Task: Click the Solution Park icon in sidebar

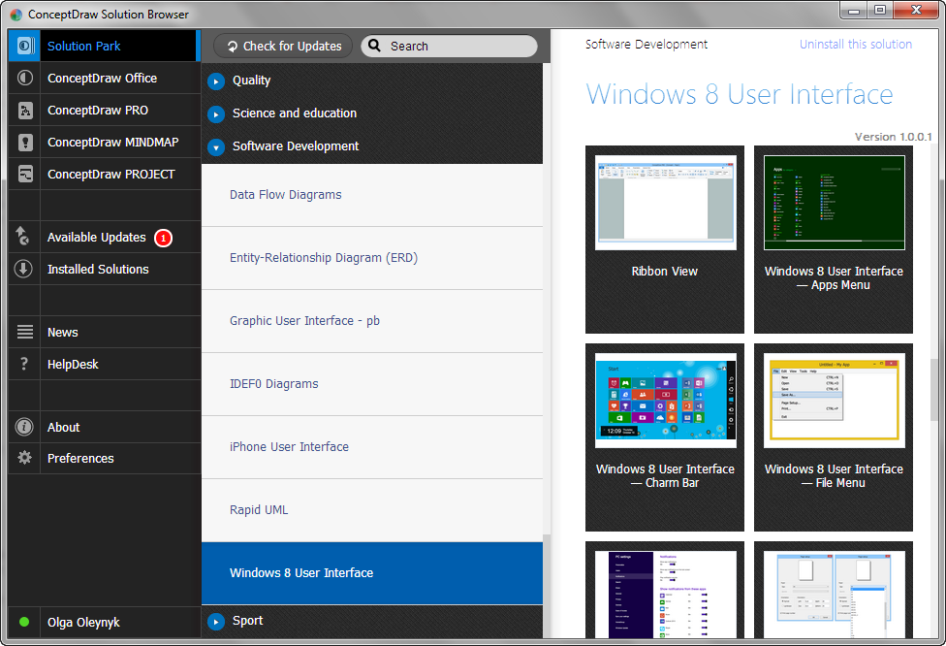Action: tap(25, 46)
